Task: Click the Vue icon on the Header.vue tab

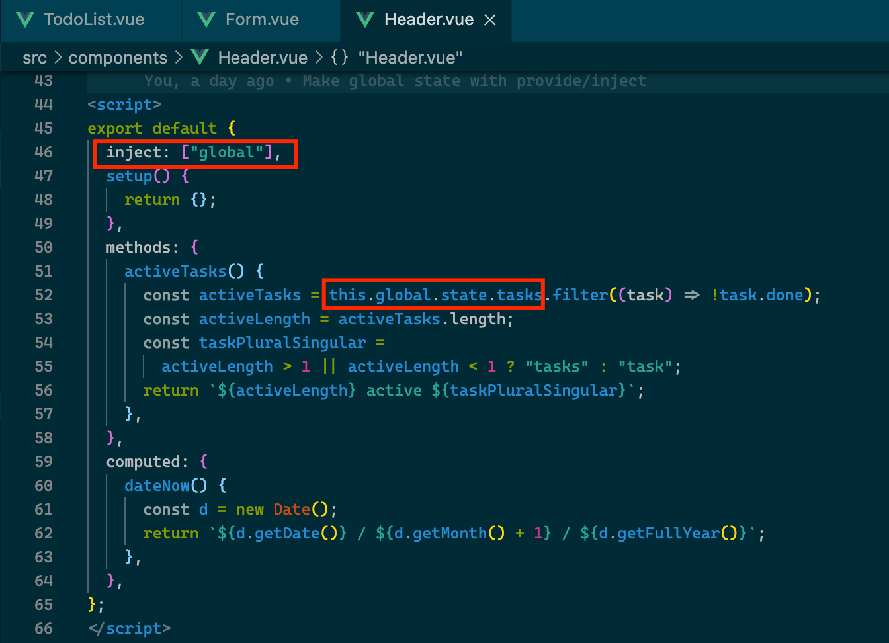Action: pos(365,20)
